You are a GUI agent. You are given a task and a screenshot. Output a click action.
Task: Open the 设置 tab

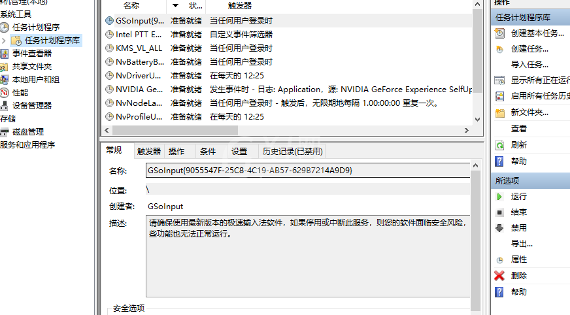(x=239, y=152)
